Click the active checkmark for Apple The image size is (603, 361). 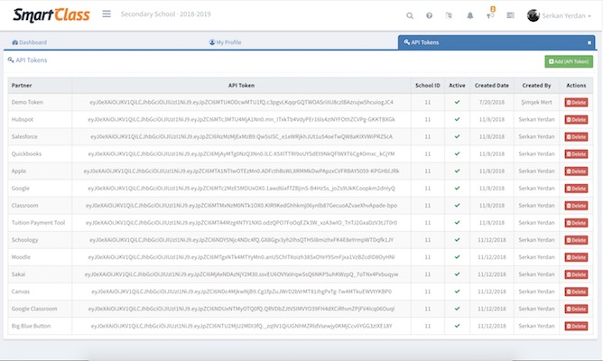(457, 171)
